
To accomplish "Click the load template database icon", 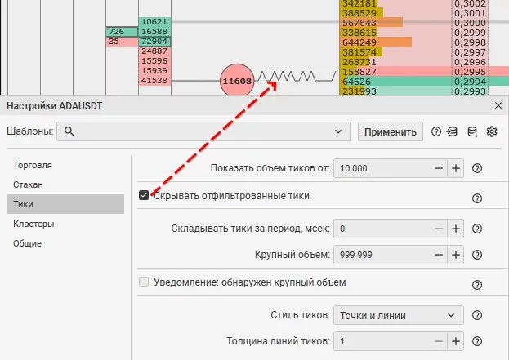I will pyautogui.click(x=452, y=131).
